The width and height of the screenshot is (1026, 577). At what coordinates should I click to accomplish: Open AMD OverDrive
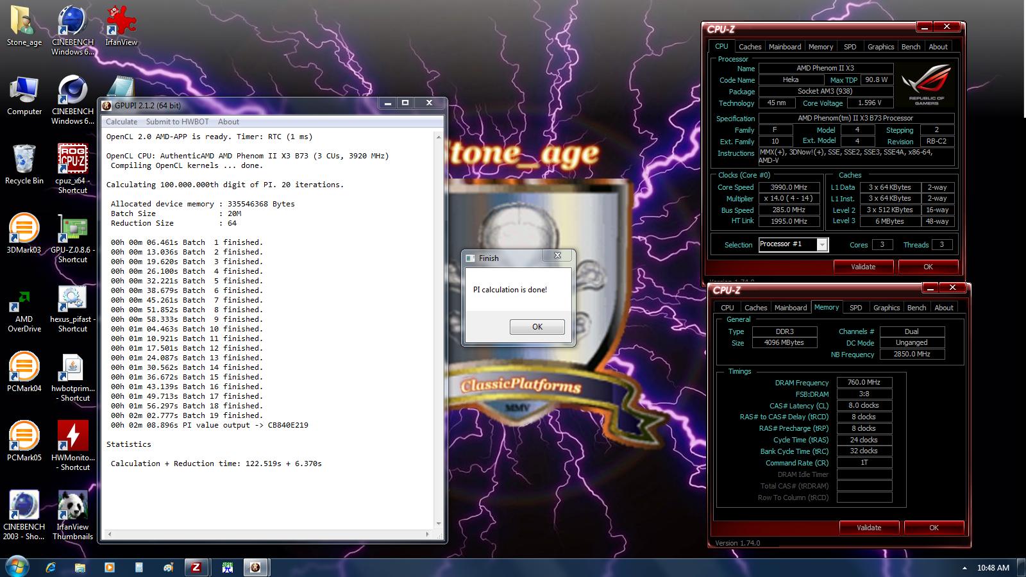click(x=24, y=311)
